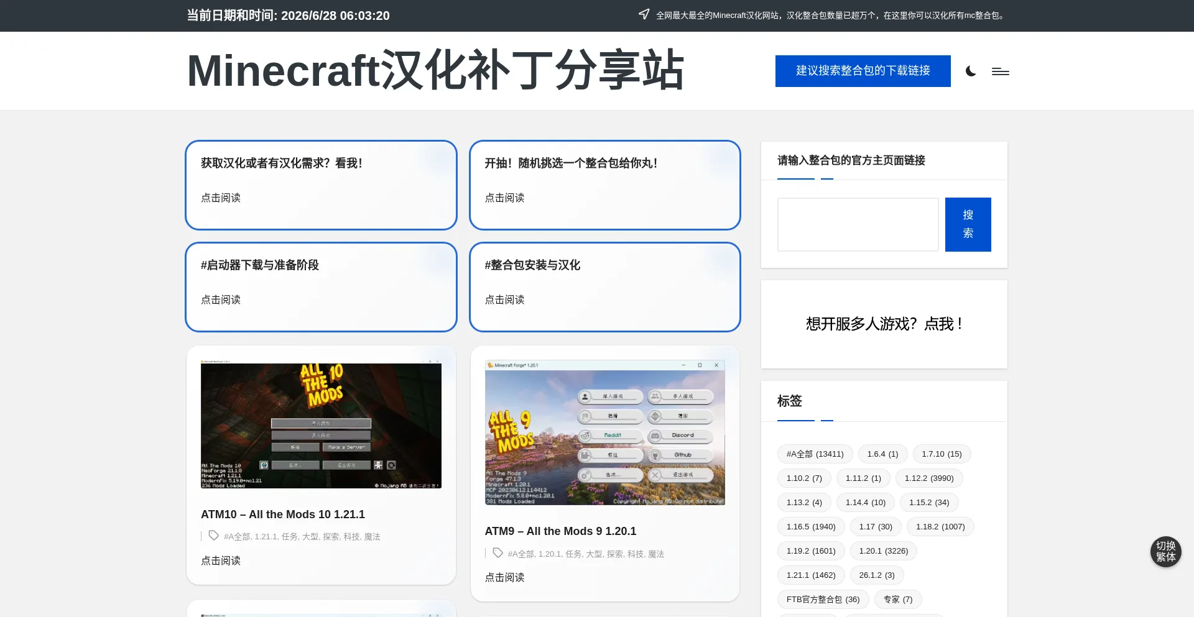The height and width of the screenshot is (617, 1194).
Task: Click the 大型 tag on the ATM9 post
Action: 594,554
